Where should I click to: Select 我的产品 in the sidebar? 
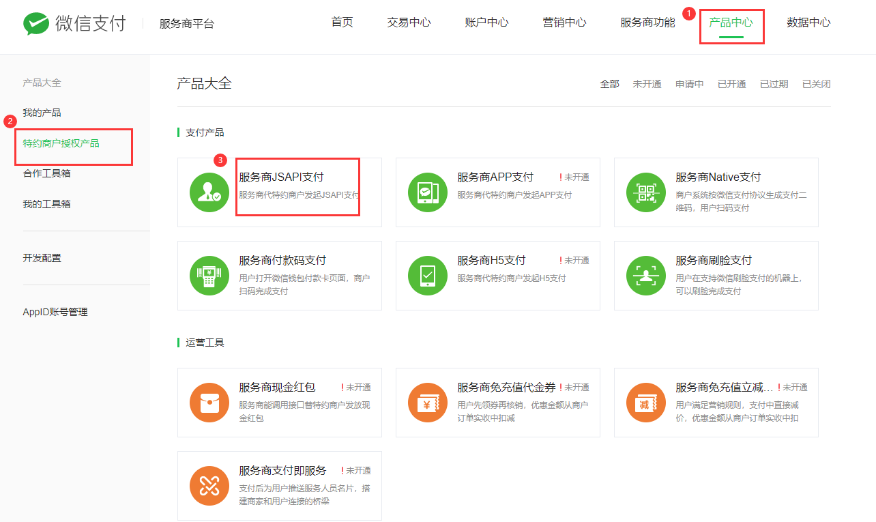tap(42, 113)
